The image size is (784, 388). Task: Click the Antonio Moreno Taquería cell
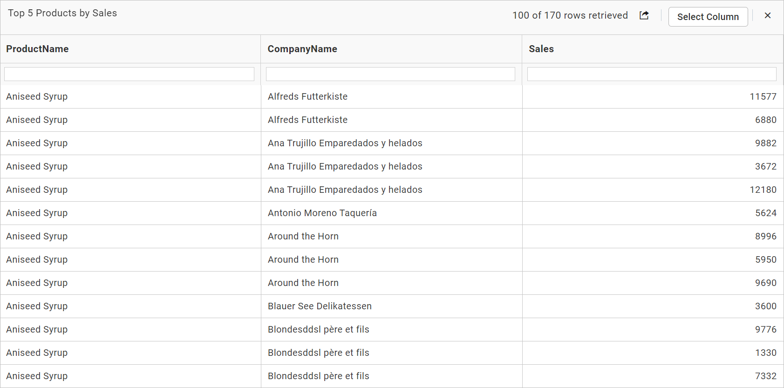[322, 213]
